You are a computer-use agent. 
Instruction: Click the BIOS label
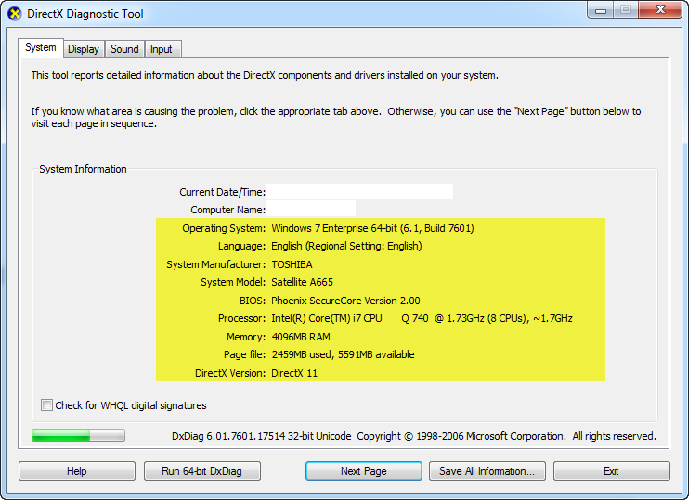tap(253, 301)
